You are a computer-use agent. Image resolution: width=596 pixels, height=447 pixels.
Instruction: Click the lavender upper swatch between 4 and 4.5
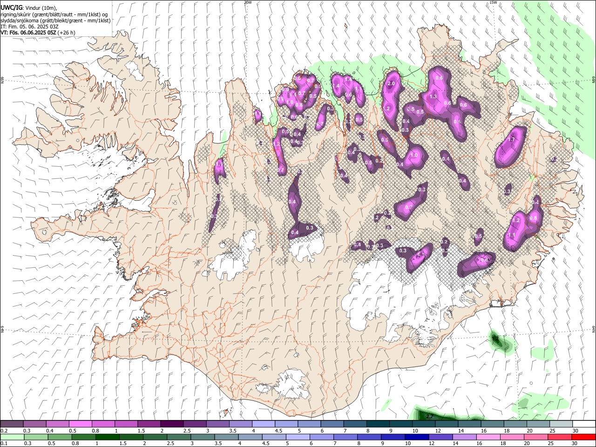[x=264, y=424]
